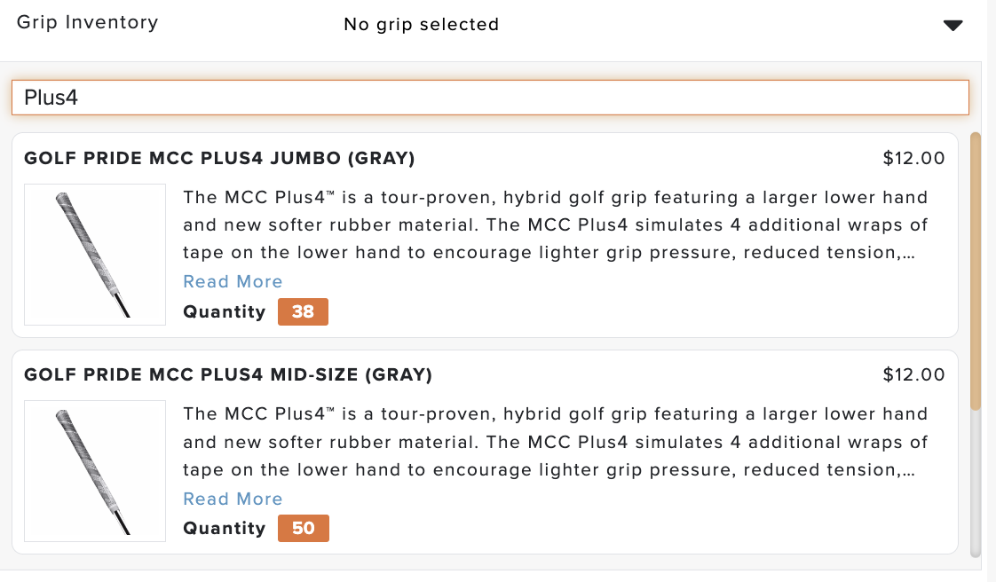Select the Golf Pride MCC Plus4 Mid-Size title
The image size is (996, 582).
click(228, 374)
